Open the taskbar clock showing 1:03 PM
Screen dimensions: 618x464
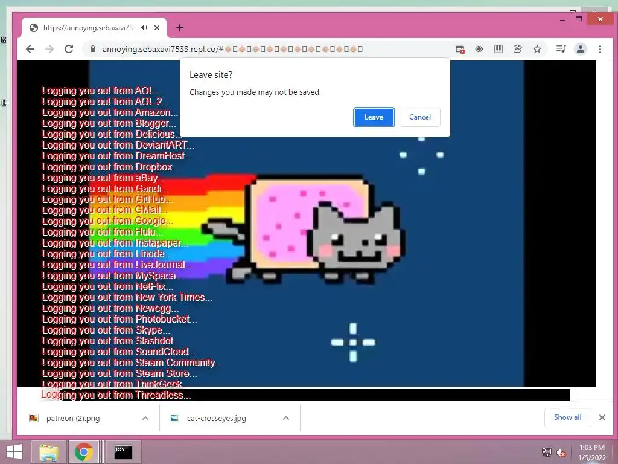[x=592, y=452]
